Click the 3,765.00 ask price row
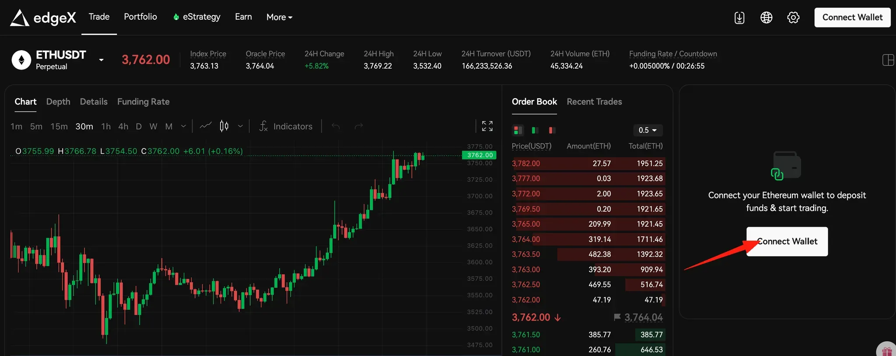The height and width of the screenshot is (356, 896). pos(588,224)
